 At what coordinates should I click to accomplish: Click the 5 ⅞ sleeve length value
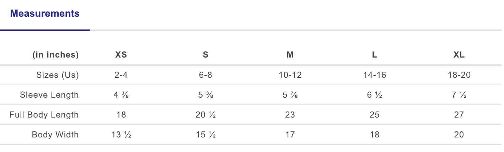point(290,95)
